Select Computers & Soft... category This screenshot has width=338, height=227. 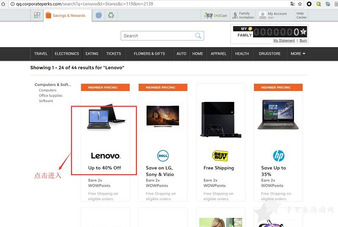(53, 85)
